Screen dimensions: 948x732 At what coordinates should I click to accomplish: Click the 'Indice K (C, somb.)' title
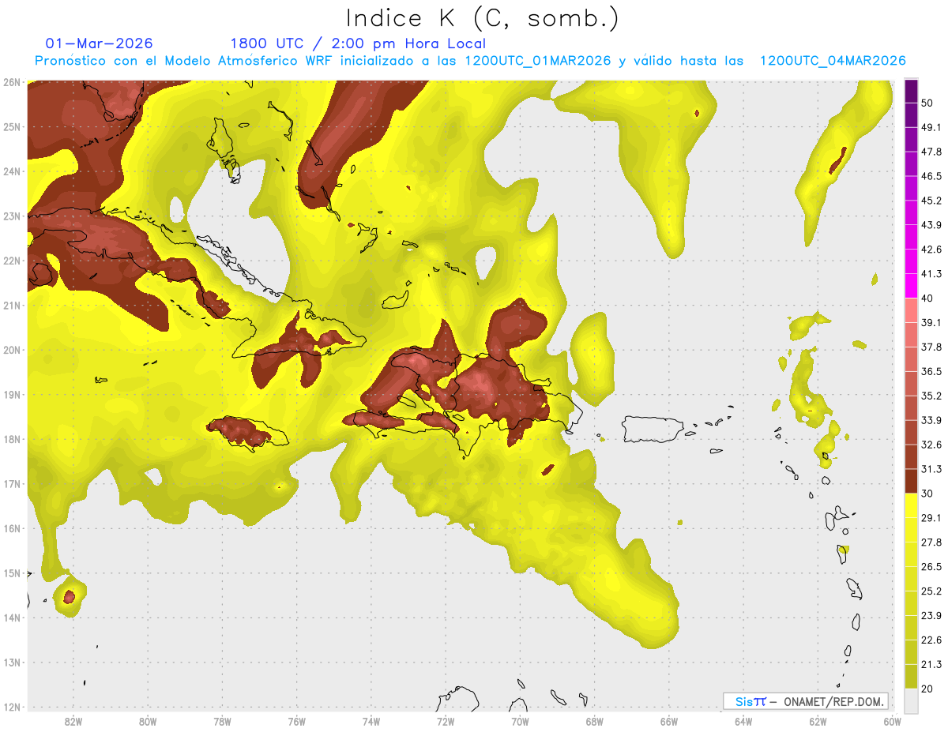coord(483,19)
